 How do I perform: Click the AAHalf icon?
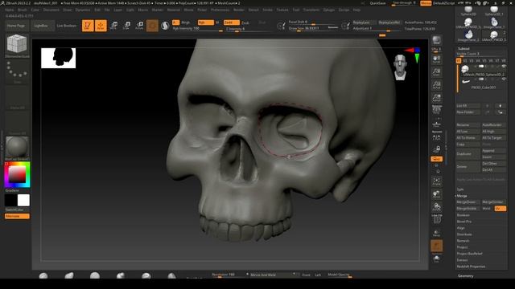436,98
